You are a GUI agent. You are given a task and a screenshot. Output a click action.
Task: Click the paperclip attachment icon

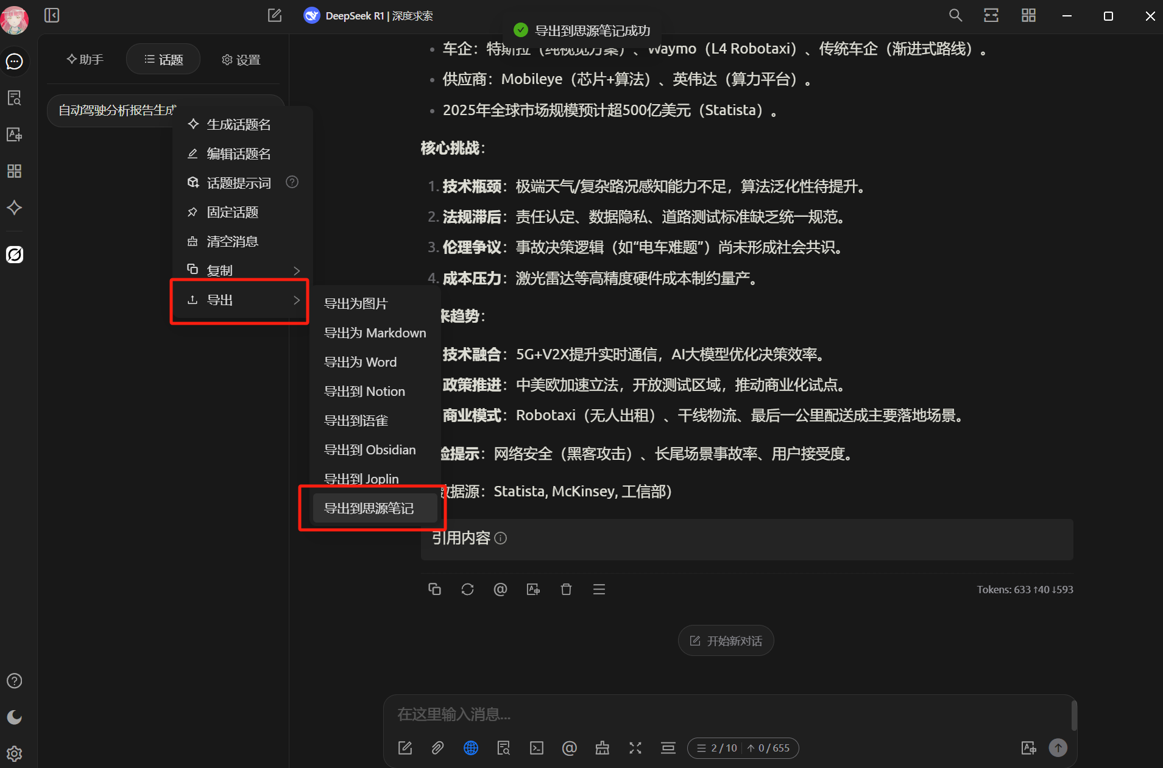pyautogui.click(x=437, y=748)
